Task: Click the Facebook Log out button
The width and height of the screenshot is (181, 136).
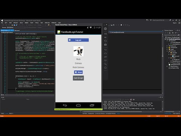Action: pos(78,40)
